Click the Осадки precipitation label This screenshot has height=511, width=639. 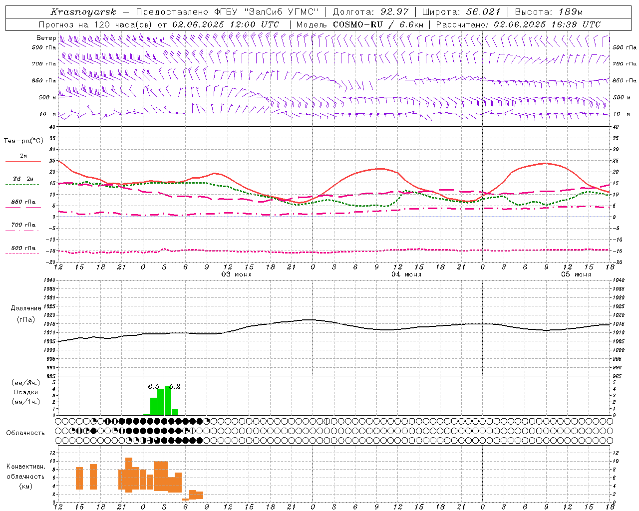click(25, 392)
